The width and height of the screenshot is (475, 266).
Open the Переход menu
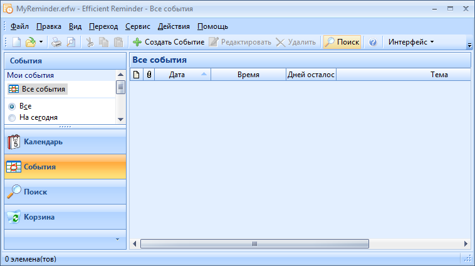[103, 26]
